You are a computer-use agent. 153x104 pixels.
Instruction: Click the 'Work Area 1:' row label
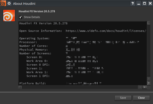tap(37, 72)
